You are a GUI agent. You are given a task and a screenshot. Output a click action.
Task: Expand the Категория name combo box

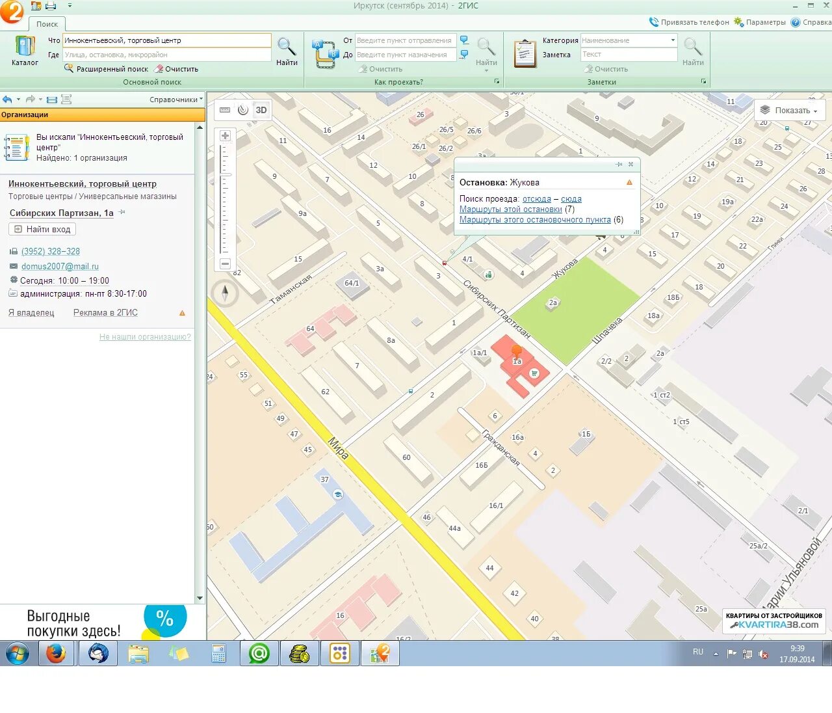pos(673,40)
